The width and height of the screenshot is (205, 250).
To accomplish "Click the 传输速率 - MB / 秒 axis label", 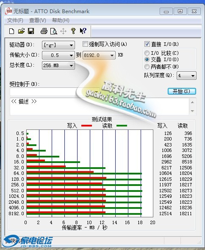I will (85, 228).
